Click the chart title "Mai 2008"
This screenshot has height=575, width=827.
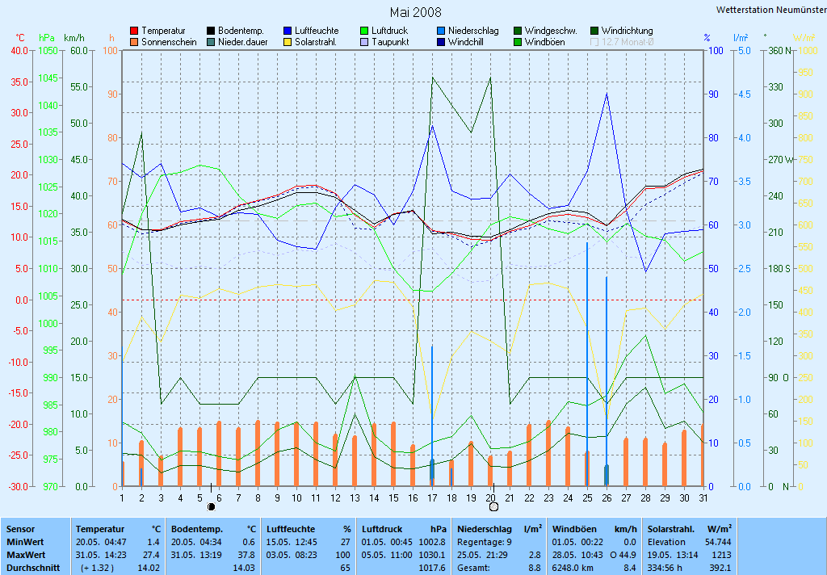(416, 12)
